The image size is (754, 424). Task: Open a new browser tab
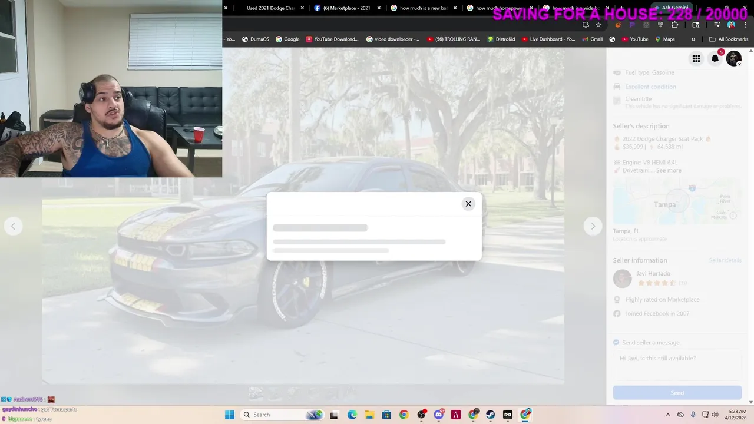[621, 8]
